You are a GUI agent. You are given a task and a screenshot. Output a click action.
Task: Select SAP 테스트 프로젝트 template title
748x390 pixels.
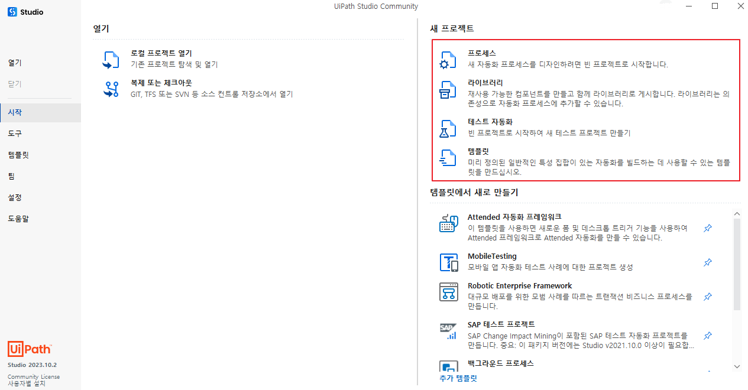click(x=501, y=324)
